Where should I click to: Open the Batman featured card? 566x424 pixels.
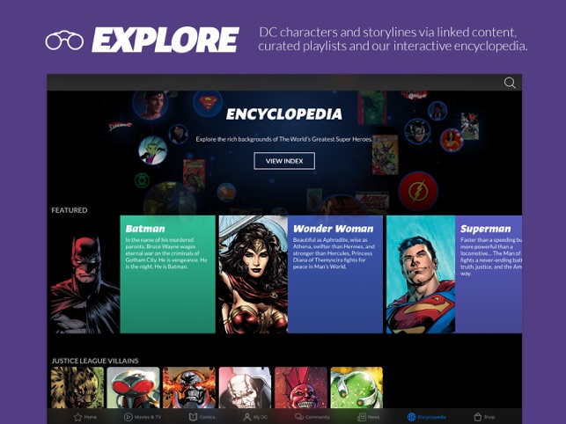point(133,274)
